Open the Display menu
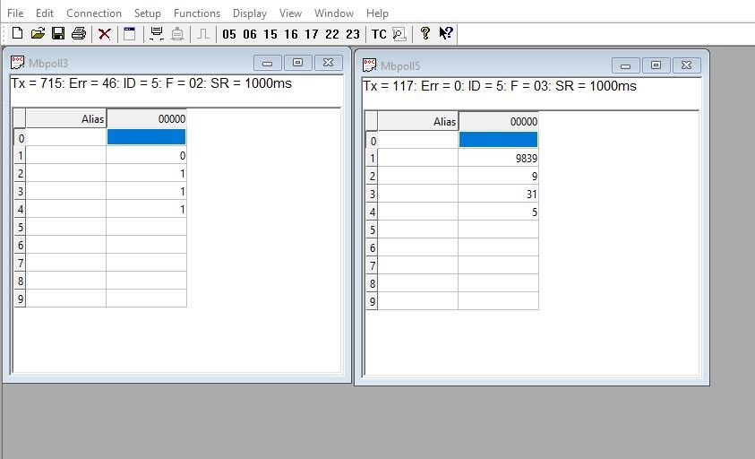Image resolution: width=755 pixels, height=459 pixels. coord(250,13)
